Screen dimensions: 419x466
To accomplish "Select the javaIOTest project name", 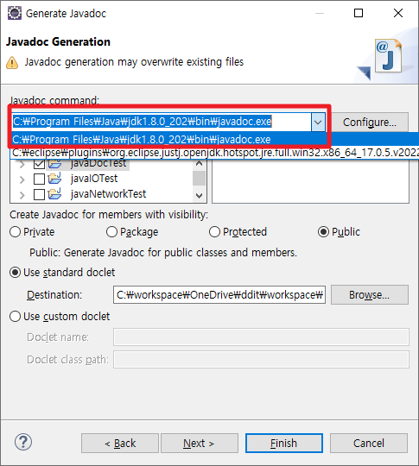I will [94, 179].
